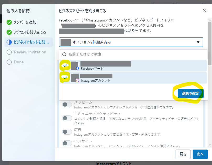Viewport: 212px width, 165px height.
Task: Click the コミュニティアクティビティ title text
Action: coord(97,114)
